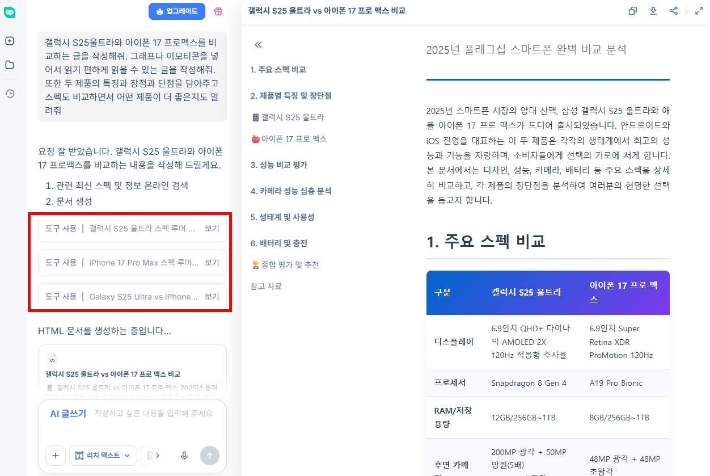Open the 리치 텍스트 format dropdown

point(103,455)
